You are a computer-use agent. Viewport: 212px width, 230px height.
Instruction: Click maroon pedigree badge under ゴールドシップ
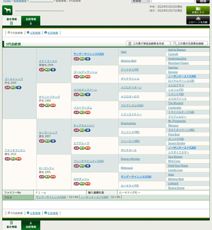(7, 87)
